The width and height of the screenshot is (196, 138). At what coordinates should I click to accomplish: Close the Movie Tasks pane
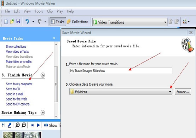tap(54, 38)
